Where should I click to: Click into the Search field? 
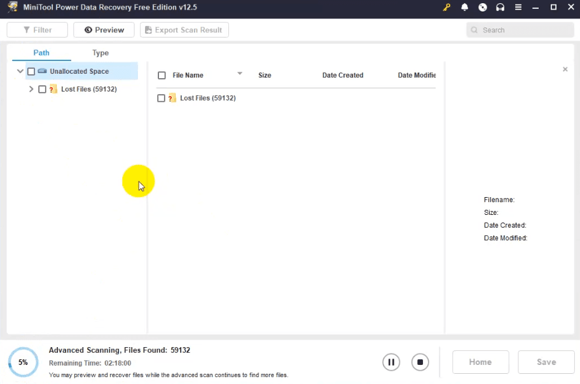point(520,30)
